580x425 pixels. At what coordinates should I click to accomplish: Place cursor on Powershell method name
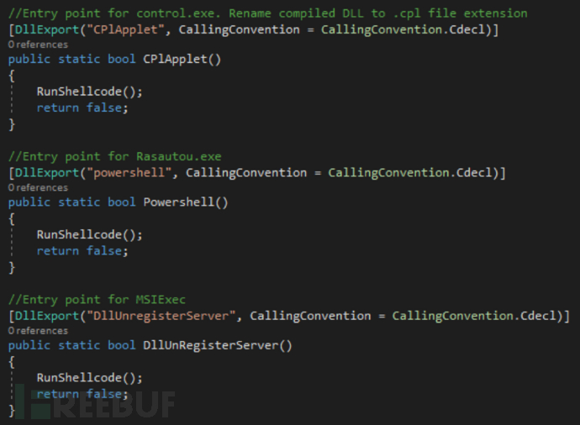pos(179,202)
